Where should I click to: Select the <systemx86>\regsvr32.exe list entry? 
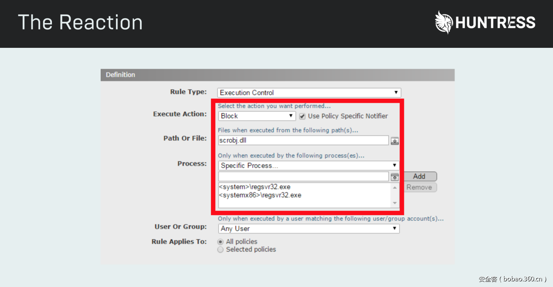tap(260, 195)
